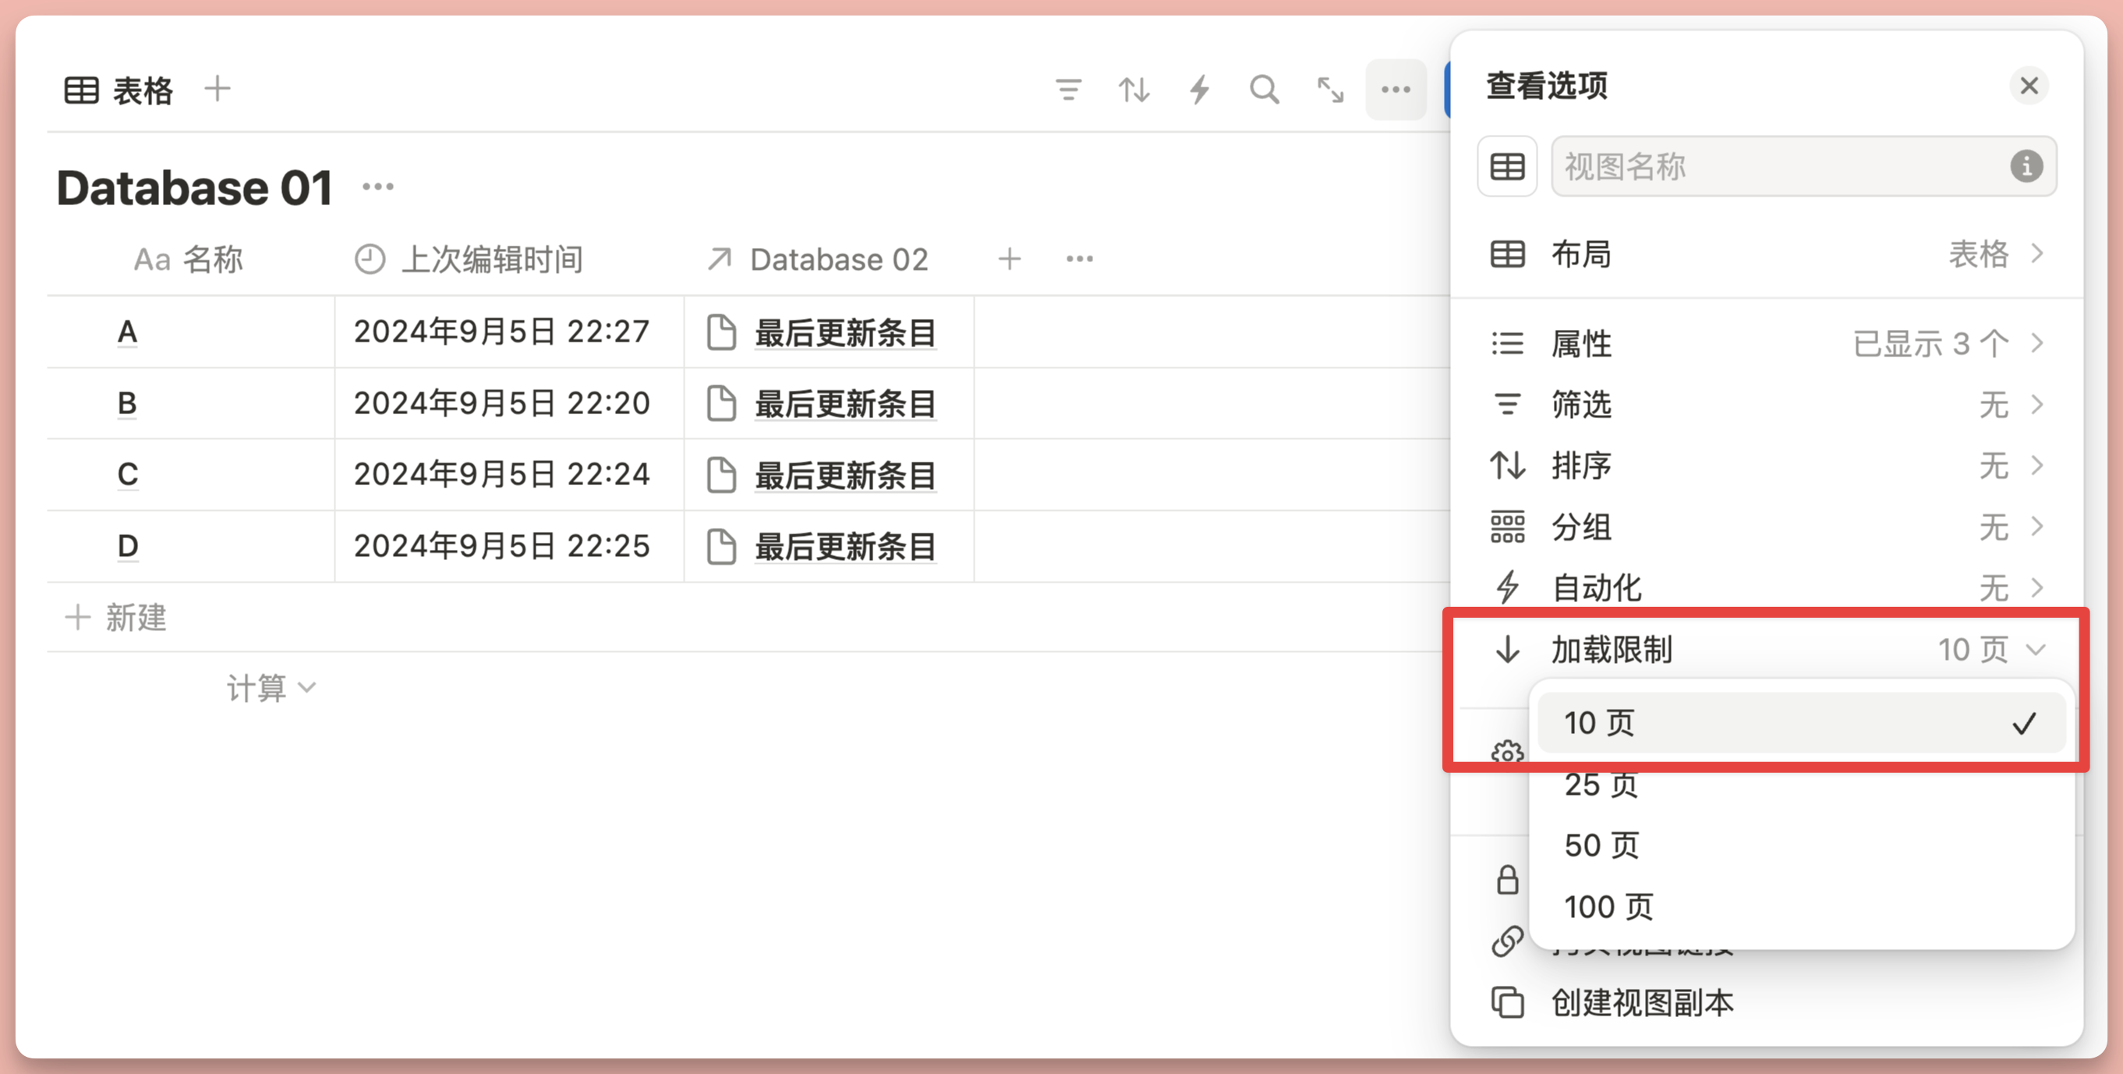Click the info icon in view name field

2026,166
